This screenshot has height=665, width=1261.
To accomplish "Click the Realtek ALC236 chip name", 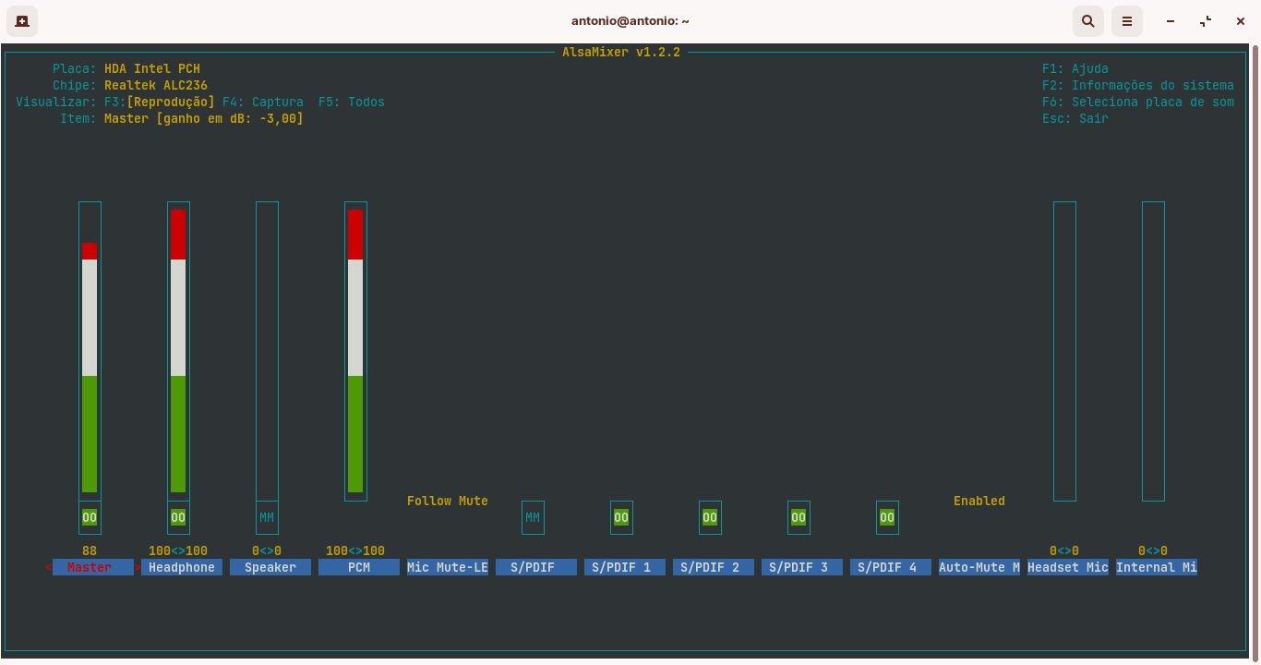I will [156, 85].
